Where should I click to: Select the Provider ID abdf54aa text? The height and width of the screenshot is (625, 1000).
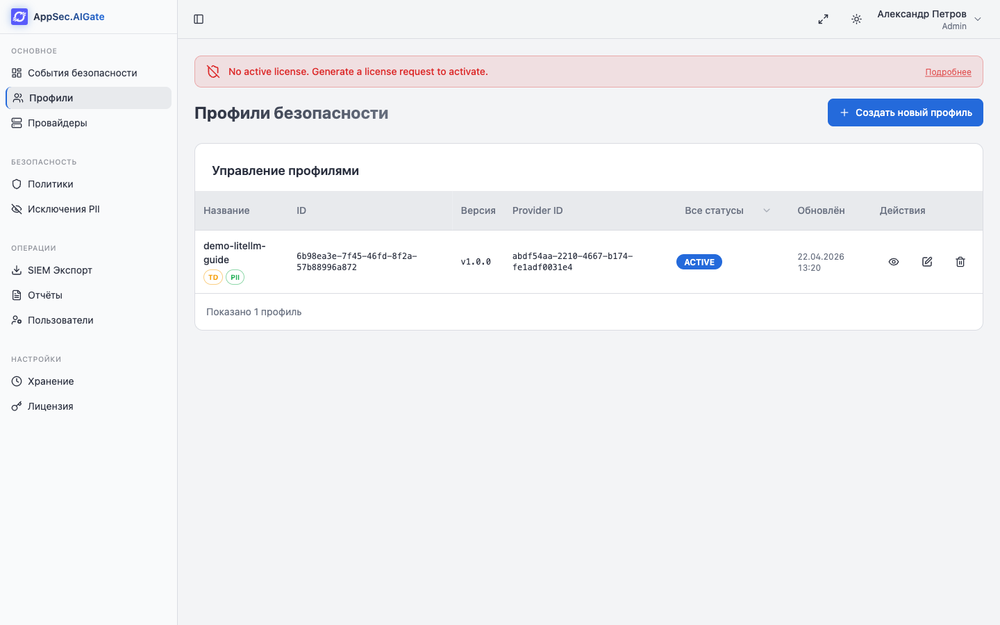pyautogui.click(x=573, y=262)
